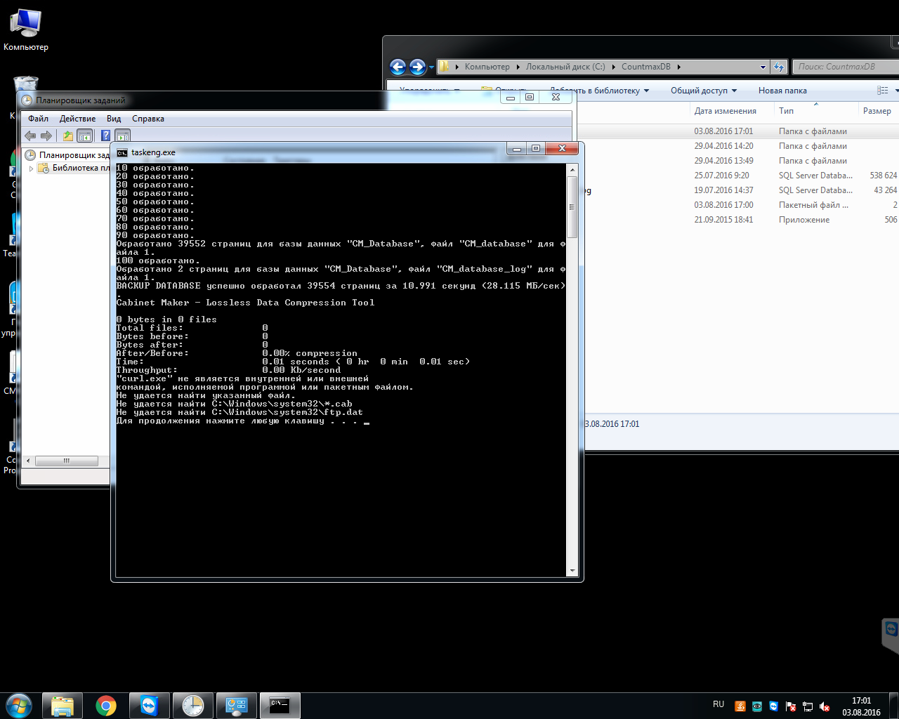The width and height of the screenshot is (899, 719).
Task: Toggle the action pane toolbar icon
Action: [122, 136]
